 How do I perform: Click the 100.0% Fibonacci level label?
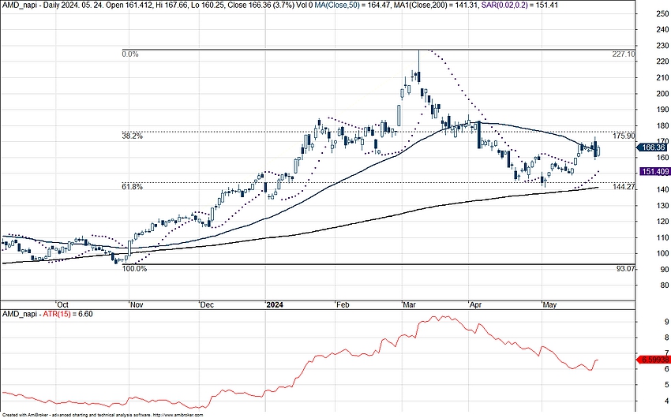pyautogui.click(x=134, y=268)
